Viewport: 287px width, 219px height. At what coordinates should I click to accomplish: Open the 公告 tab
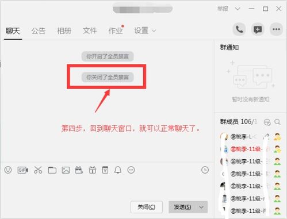(x=39, y=30)
